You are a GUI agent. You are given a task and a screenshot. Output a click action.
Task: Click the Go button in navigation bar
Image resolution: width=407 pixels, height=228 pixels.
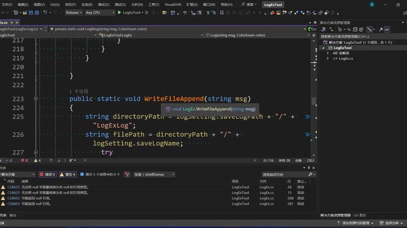[x=312, y=29]
